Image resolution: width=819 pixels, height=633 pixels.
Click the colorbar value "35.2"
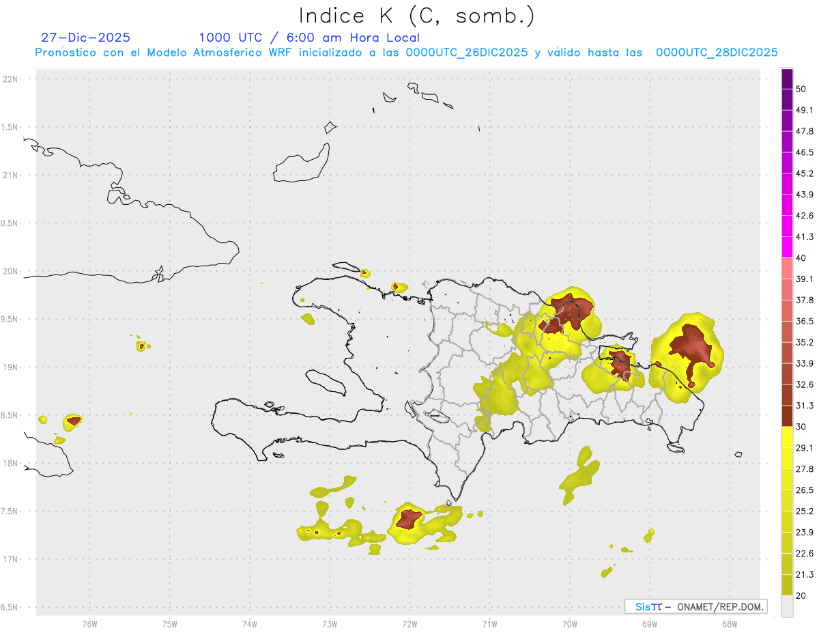point(805,343)
